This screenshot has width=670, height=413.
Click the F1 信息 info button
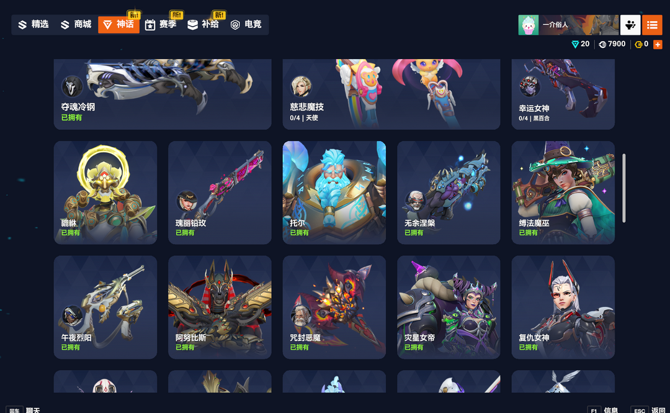(603, 410)
